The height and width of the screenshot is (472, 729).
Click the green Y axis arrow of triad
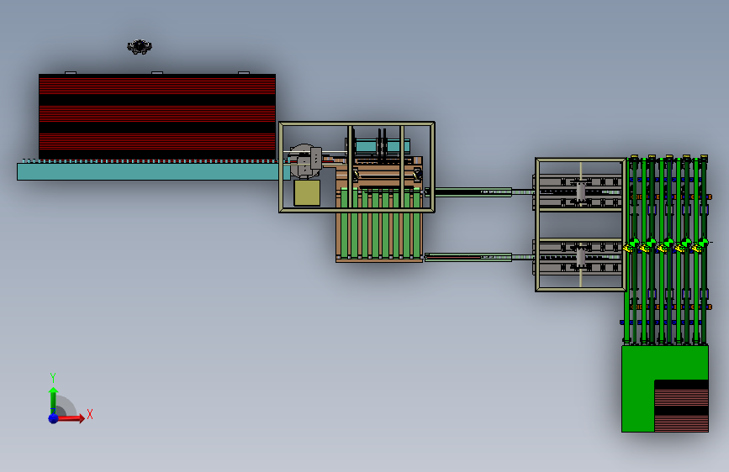point(53,400)
